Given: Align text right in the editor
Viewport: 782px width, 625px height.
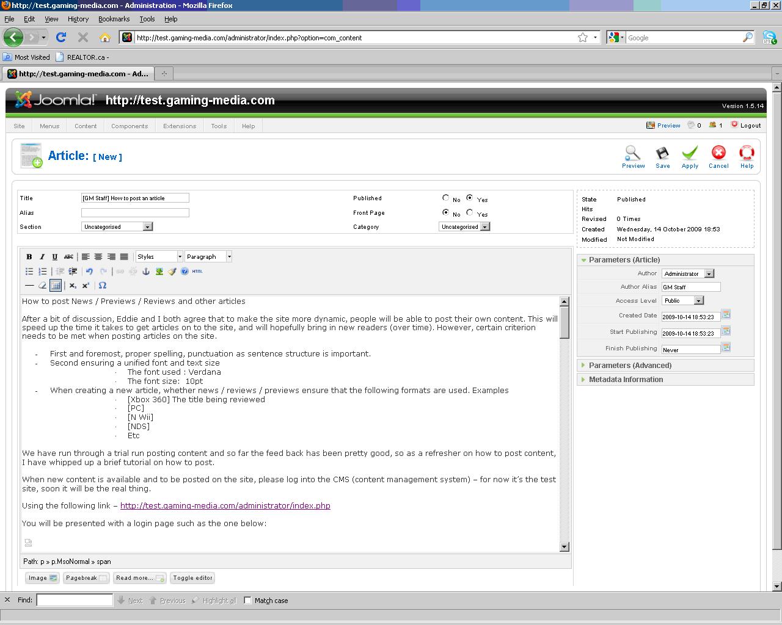Looking at the screenshot, I should coord(111,257).
